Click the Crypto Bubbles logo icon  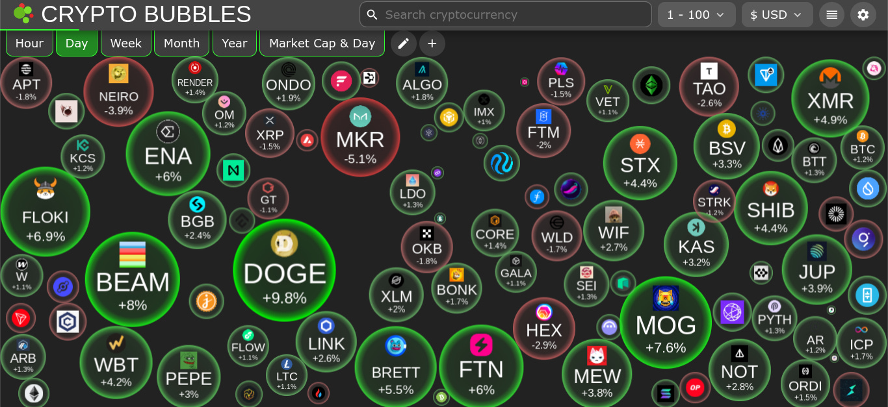tap(23, 14)
